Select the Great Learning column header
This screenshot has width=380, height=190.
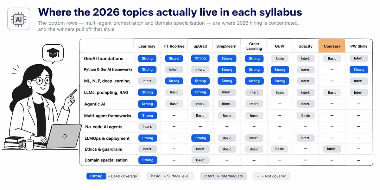(254, 46)
